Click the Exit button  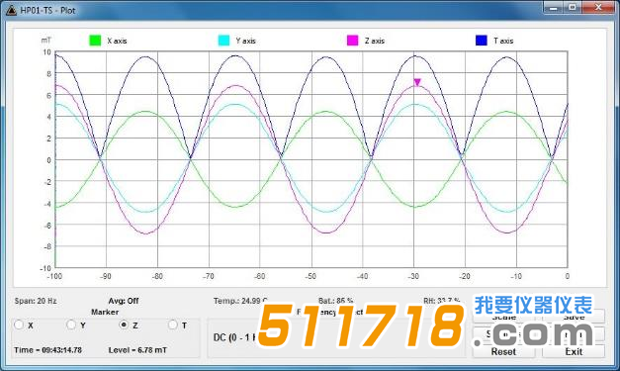[x=574, y=351]
